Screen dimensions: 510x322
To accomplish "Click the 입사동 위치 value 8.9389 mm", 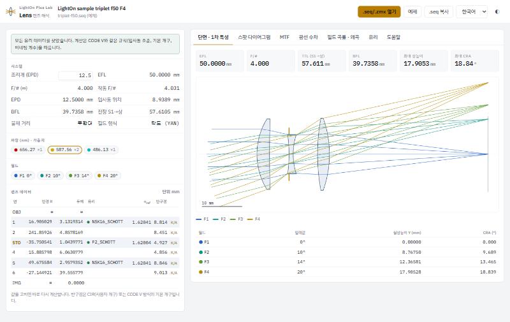I will click(166, 99).
